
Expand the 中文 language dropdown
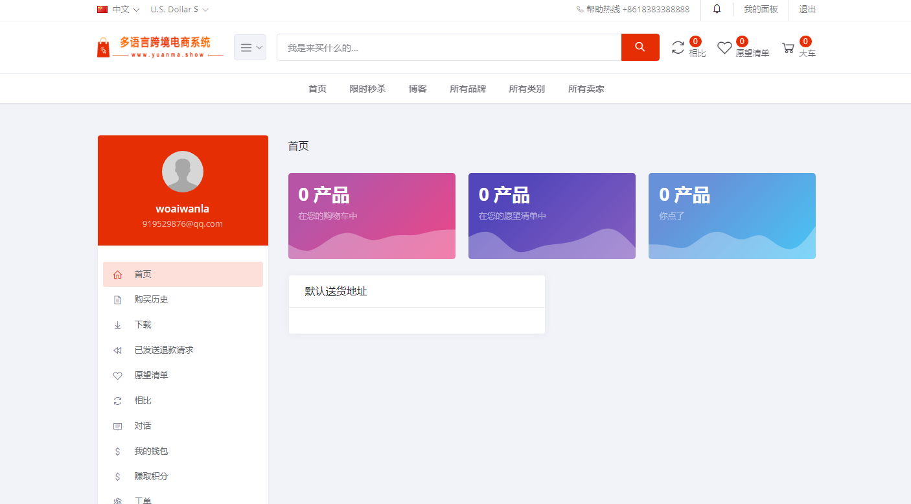pos(119,10)
